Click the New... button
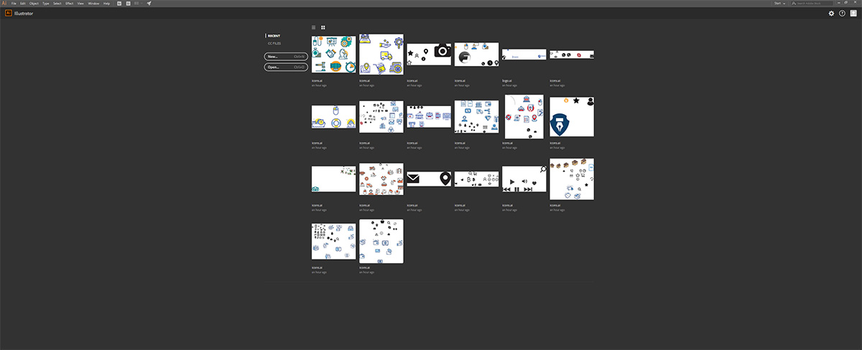Viewport: 862px width, 350px height. click(x=286, y=56)
